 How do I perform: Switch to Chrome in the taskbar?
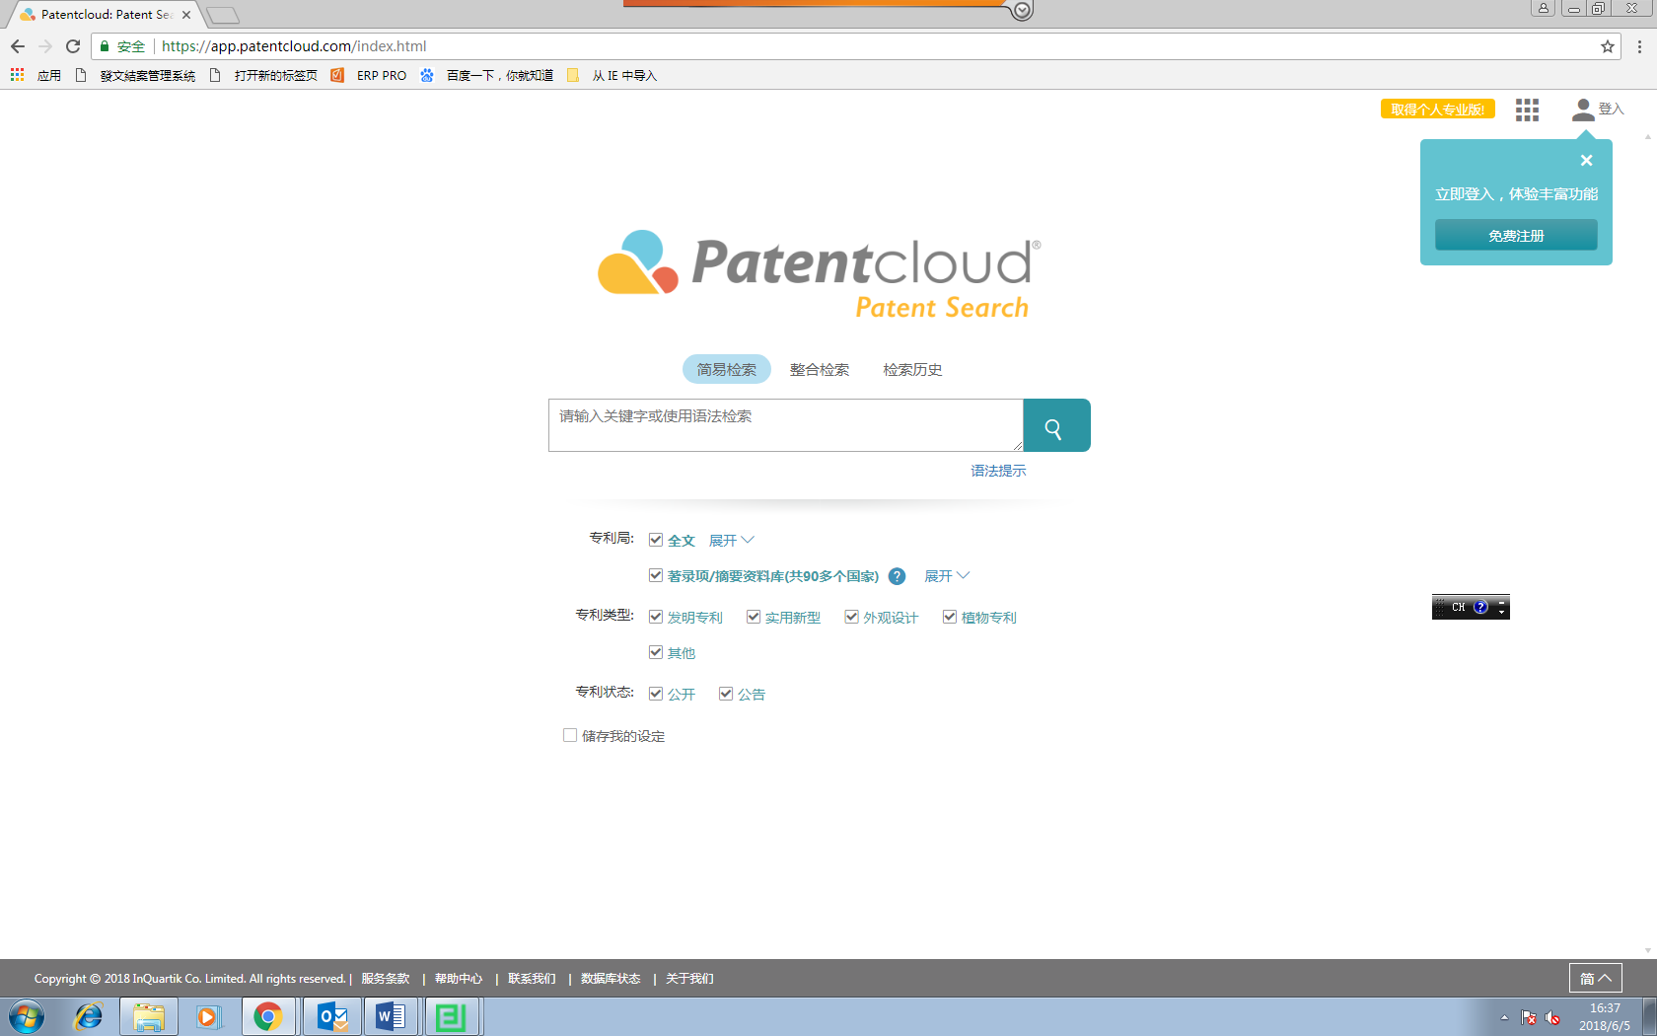point(268,1016)
